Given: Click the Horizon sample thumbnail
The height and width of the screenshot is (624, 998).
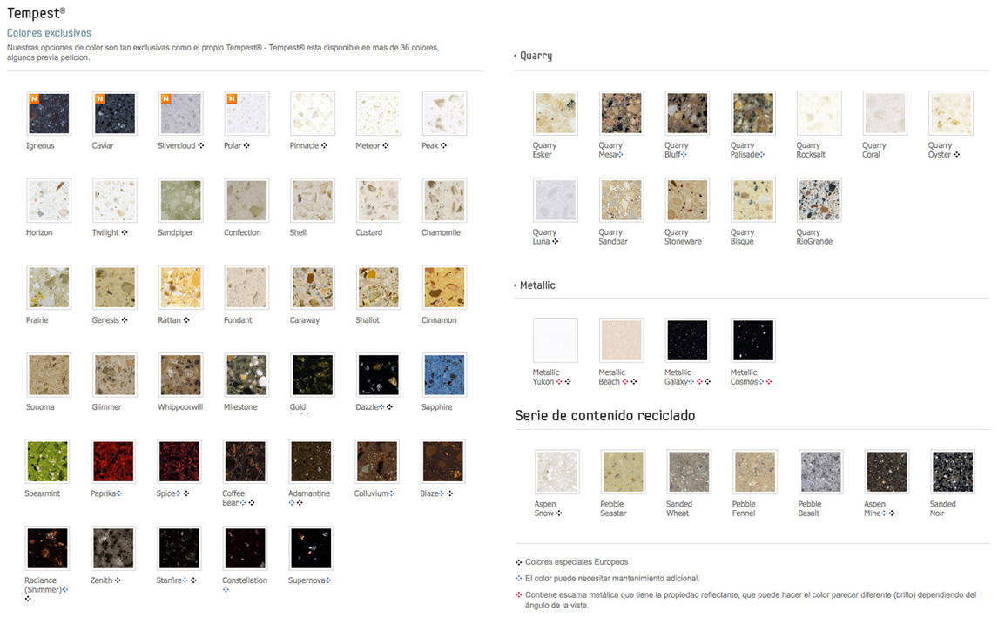Looking at the screenshot, I should (49, 200).
